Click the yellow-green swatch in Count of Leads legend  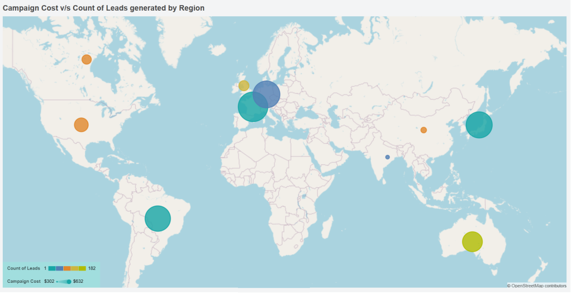tap(82, 269)
